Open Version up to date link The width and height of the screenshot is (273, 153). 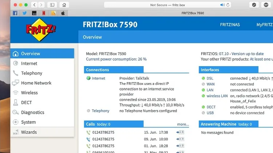pos(248,54)
